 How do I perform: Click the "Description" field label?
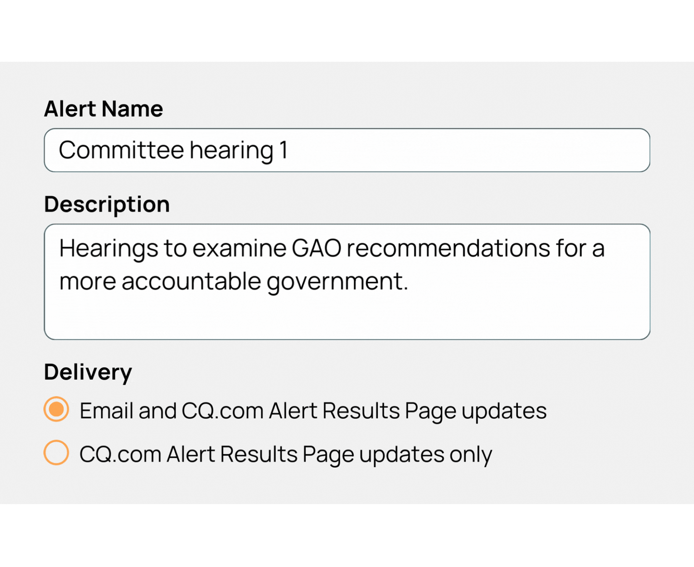click(x=107, y=204)
